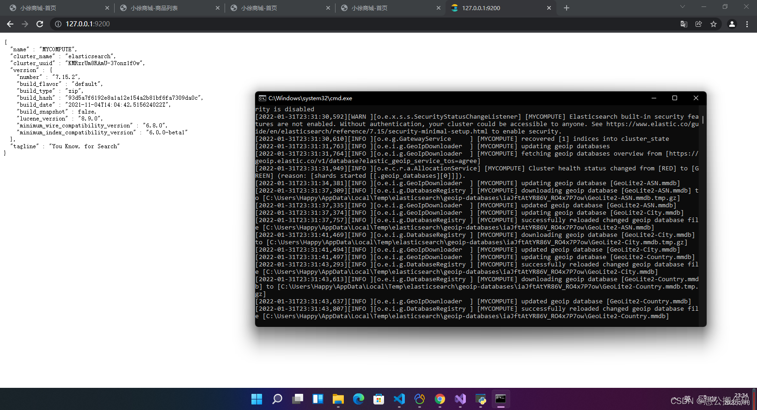Screen dimensions: 757x410
Task: Click the "name" : "MYCOMPUTE" line
Action: (43, 49)
